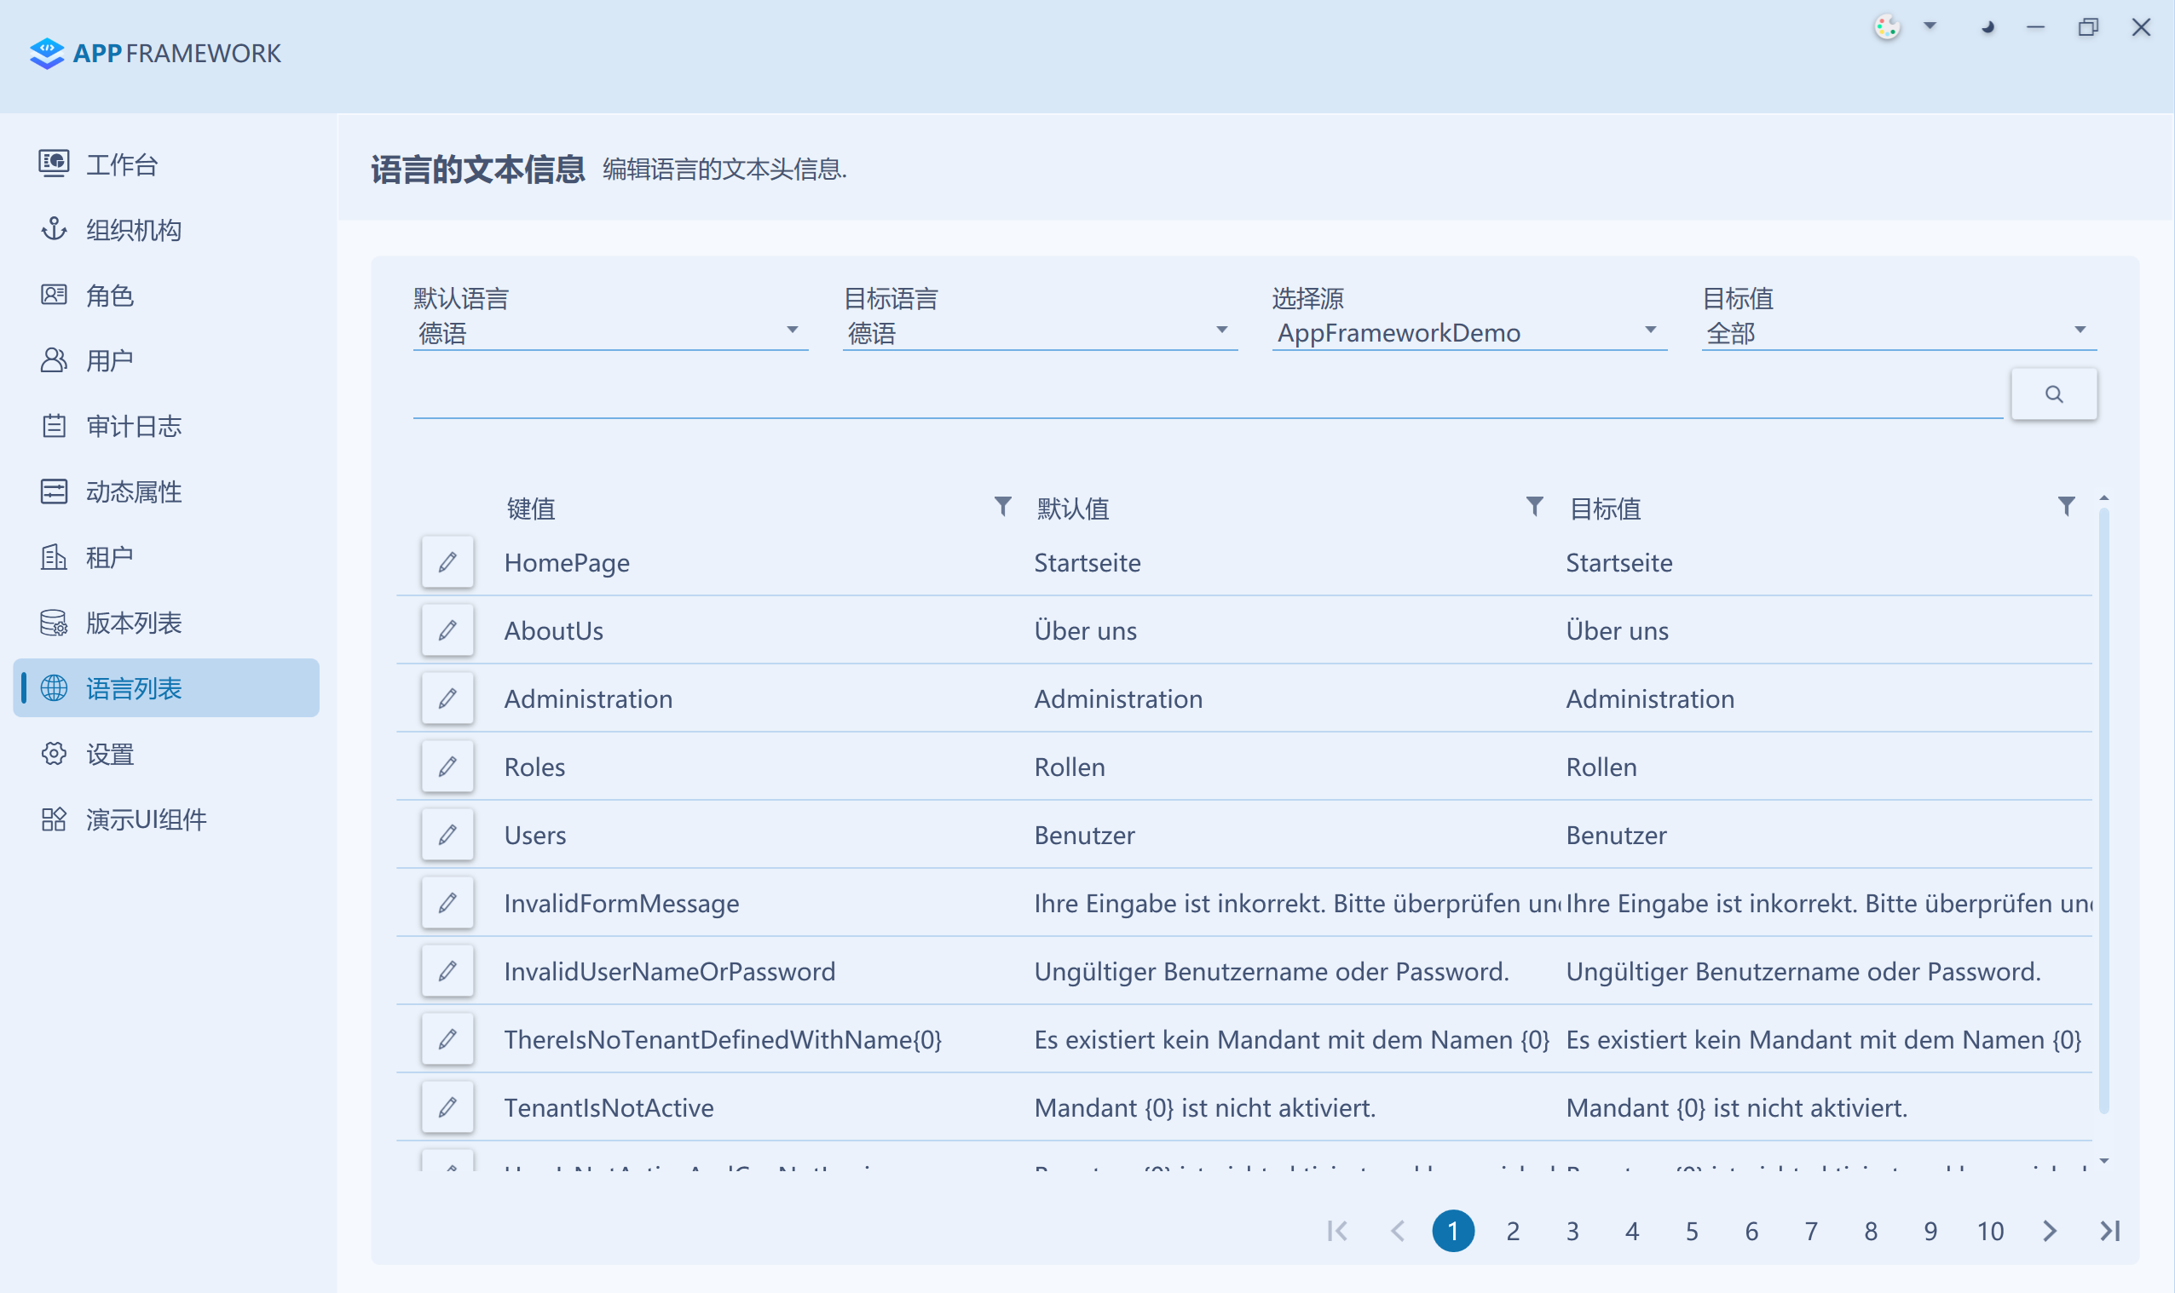Navigate to 审计日志 in the sidebar
This screenshot has height=1293, width=2175.
(133, 426)
